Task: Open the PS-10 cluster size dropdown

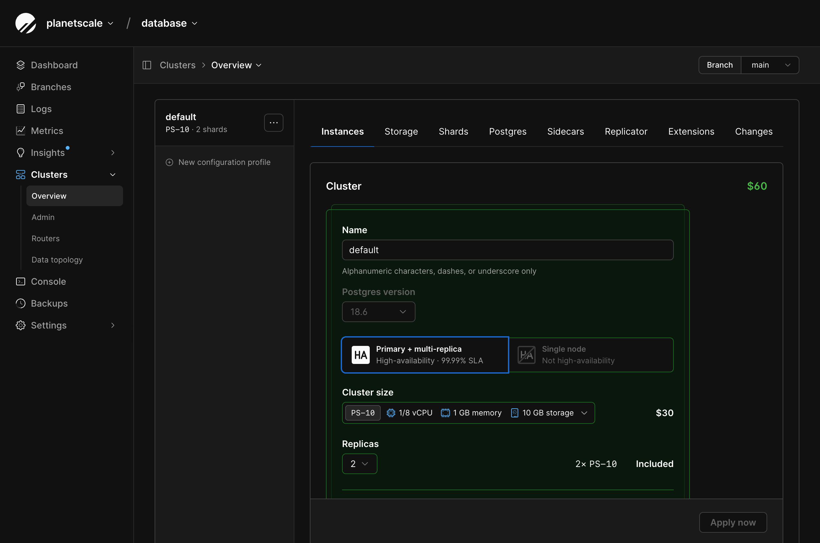Action: [x=468, y=413]
